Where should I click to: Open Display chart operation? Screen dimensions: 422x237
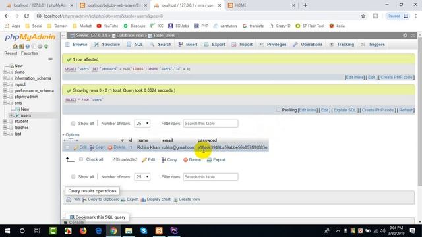[x=156, y=199]
